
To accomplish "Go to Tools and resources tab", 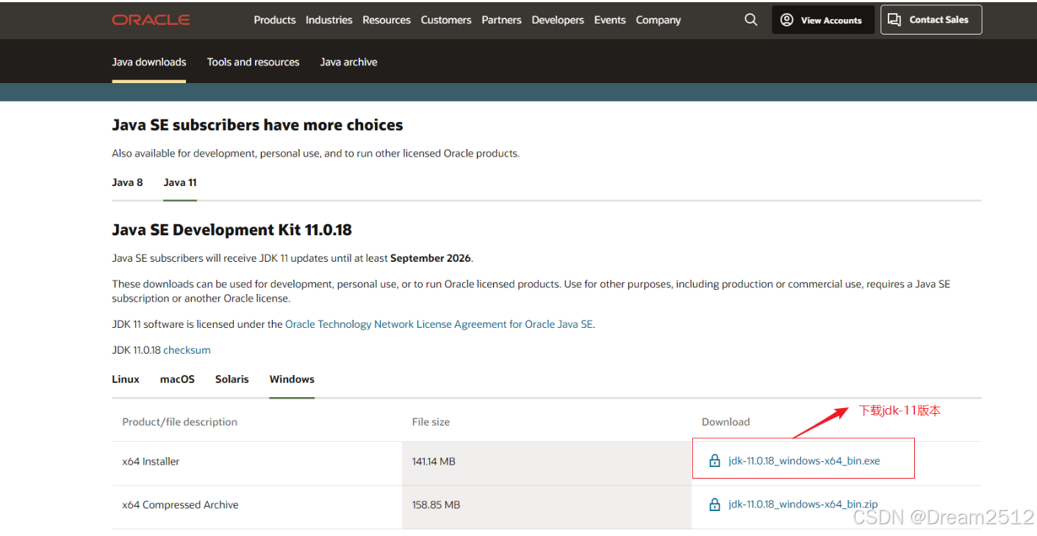I will click(x=254, y=62).
